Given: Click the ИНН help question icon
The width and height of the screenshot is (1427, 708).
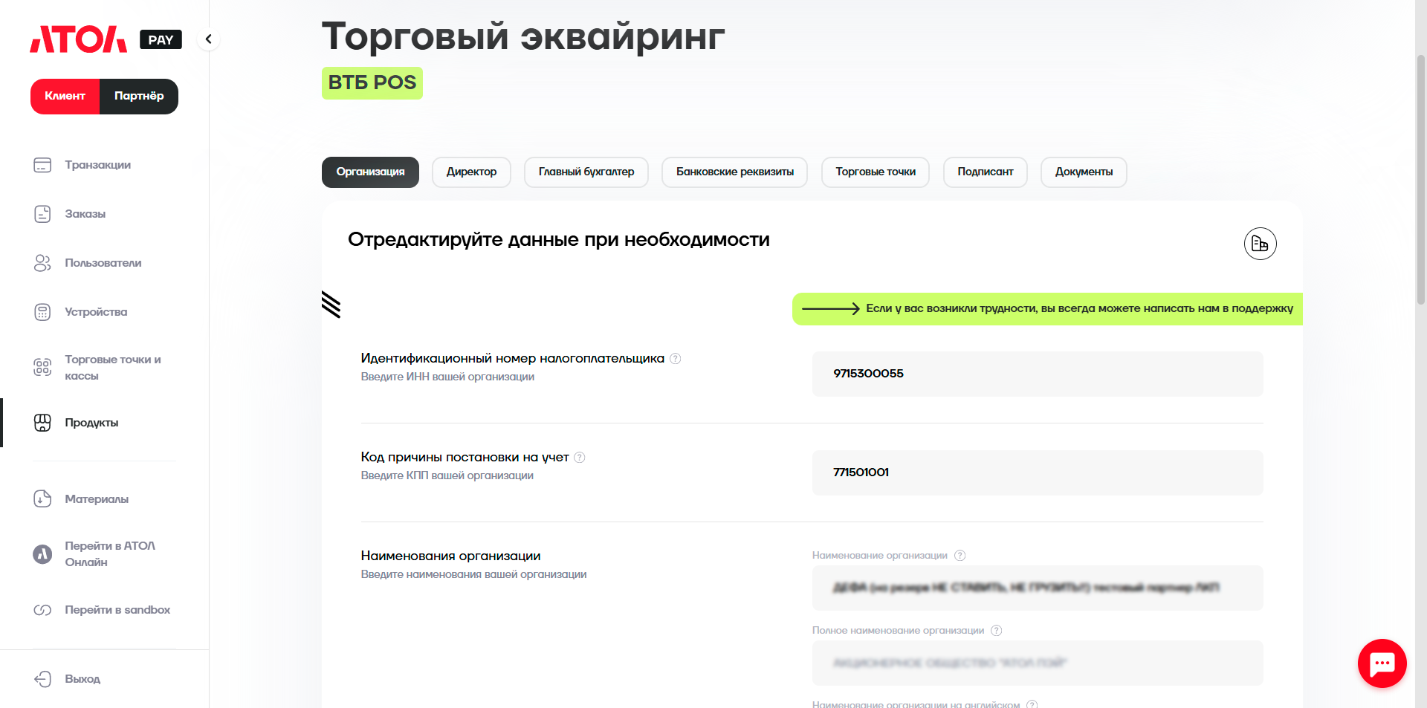Looking at the screenshot, I should pos(675,358).
